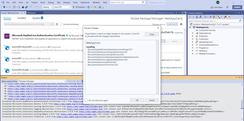Close the Preview Changes dialog

(158, 28)
